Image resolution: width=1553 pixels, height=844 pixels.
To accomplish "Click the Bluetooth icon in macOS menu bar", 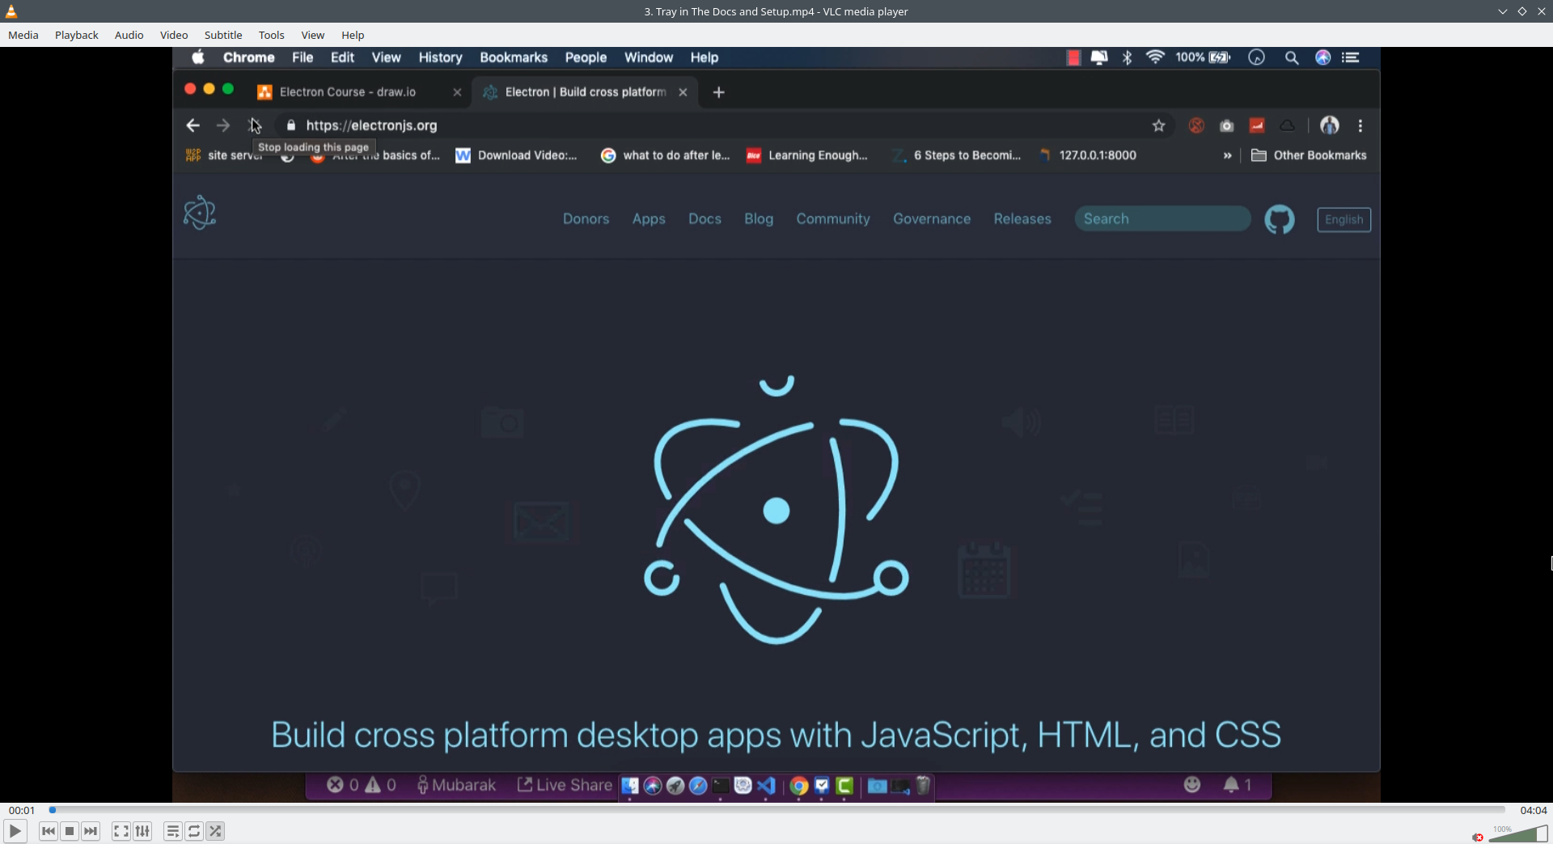I will [1128, 57].
